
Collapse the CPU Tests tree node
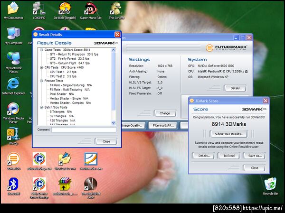(x=42, y=67)
